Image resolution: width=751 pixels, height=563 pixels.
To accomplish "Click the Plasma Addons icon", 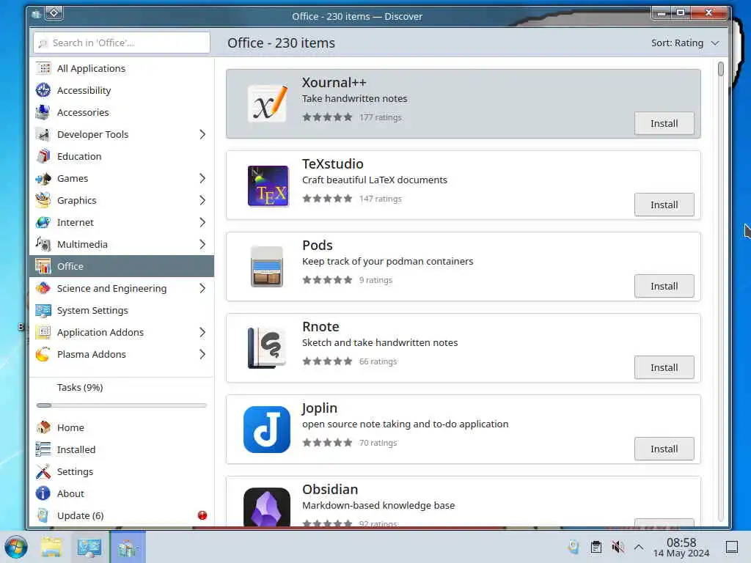I will 43,354.
